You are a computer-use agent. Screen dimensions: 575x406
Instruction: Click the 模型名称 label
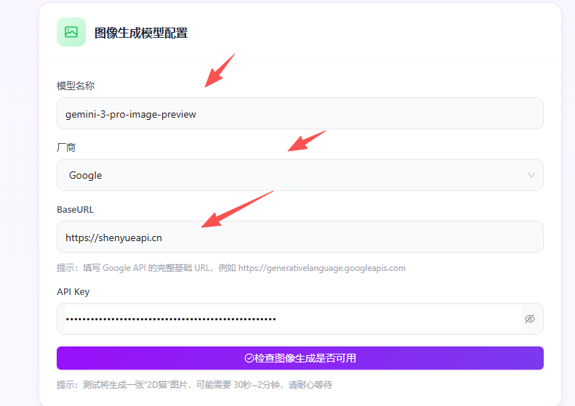click(76, 86)
